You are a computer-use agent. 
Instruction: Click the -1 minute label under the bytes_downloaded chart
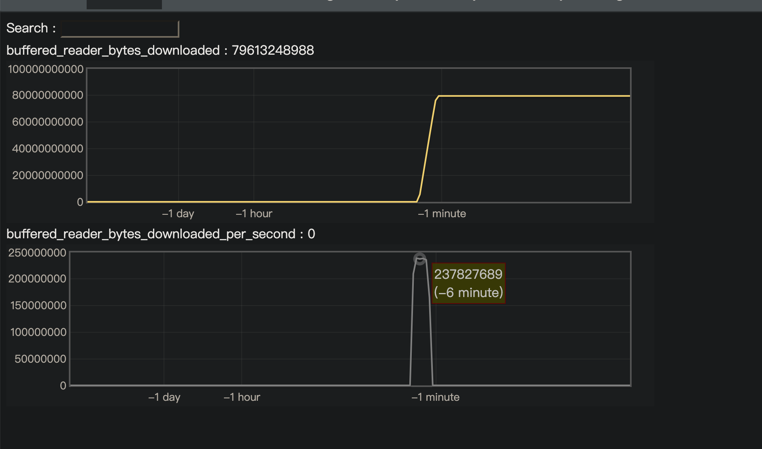pyautogui.click(x=442, y=214)
